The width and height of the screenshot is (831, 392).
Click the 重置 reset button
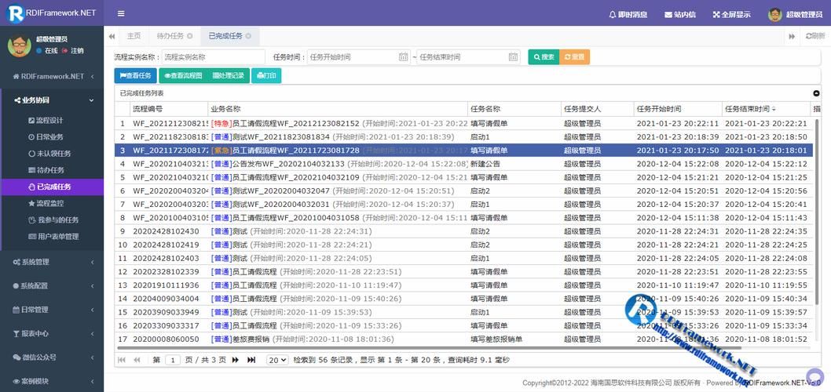tap(574, 57)
